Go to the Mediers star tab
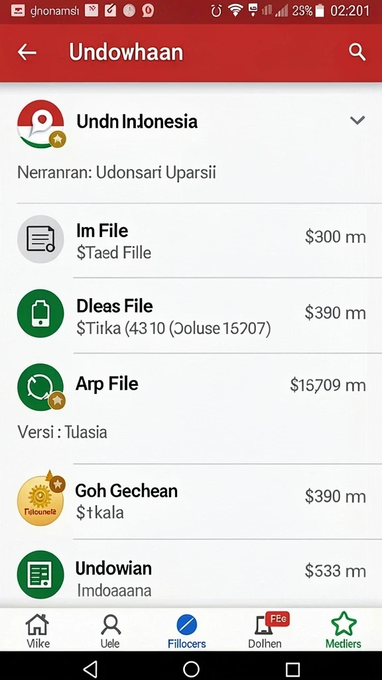 pyautogui.click(x=344, y=631)
